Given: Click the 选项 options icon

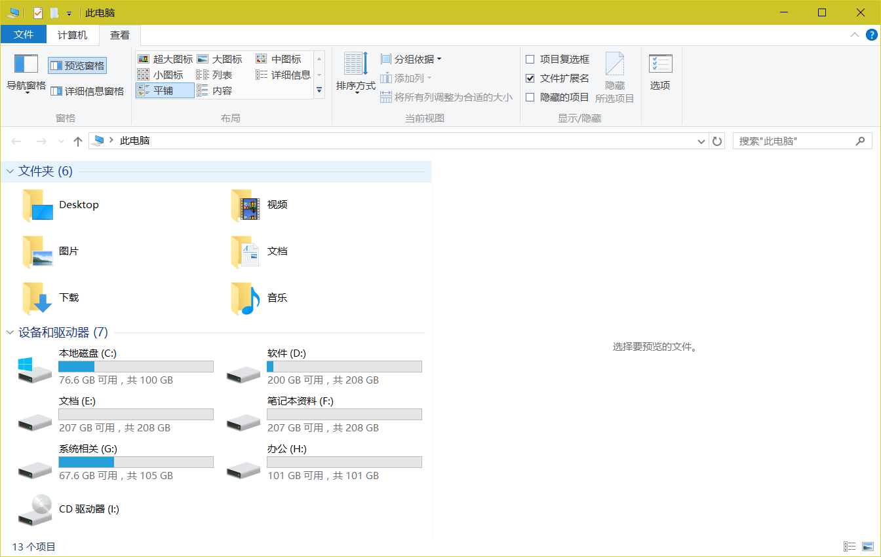Looking at the screenshot, I should (x=660, y=63).
